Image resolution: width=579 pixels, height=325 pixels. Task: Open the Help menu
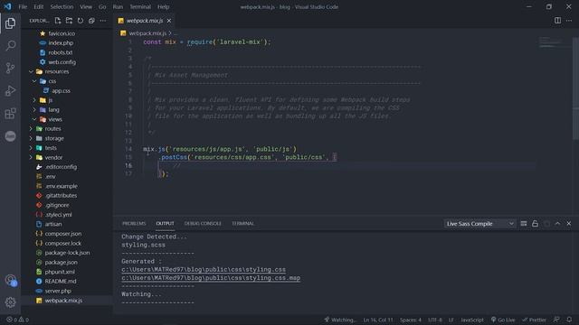pyautogui.click(x=163, y=6)
